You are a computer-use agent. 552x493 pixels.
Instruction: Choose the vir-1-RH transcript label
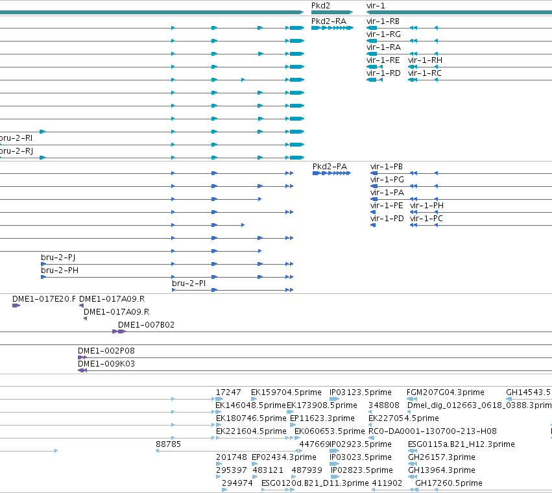[425, 60]
